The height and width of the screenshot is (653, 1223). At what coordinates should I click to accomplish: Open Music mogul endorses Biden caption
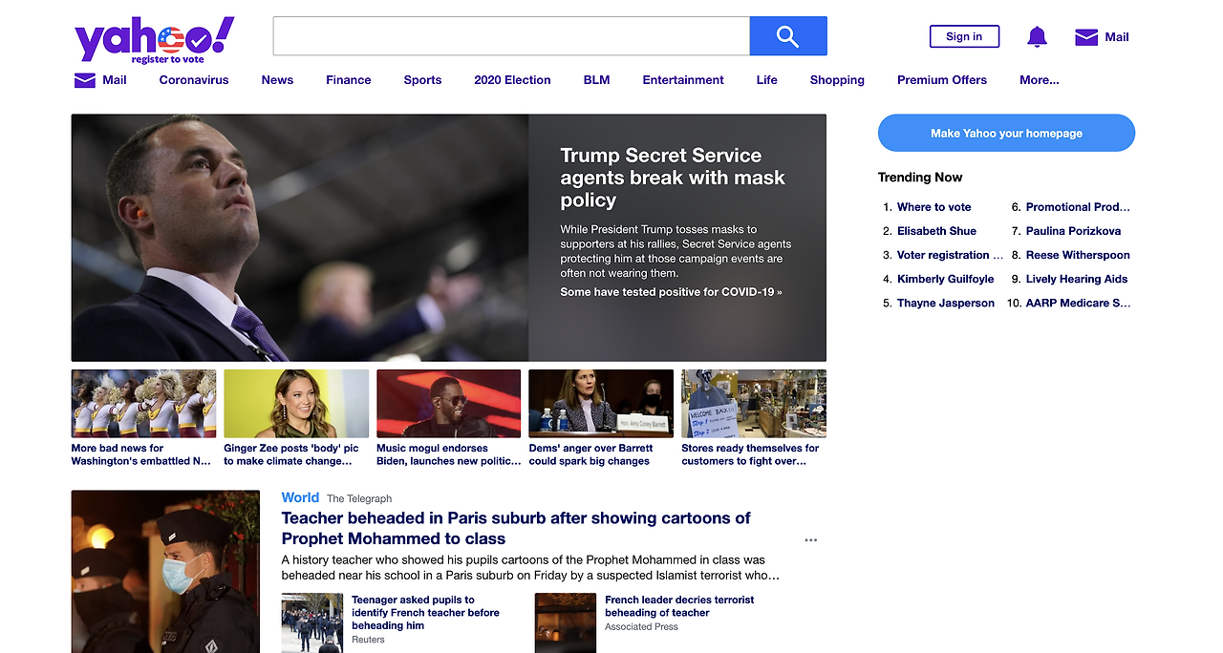point(448,454)
